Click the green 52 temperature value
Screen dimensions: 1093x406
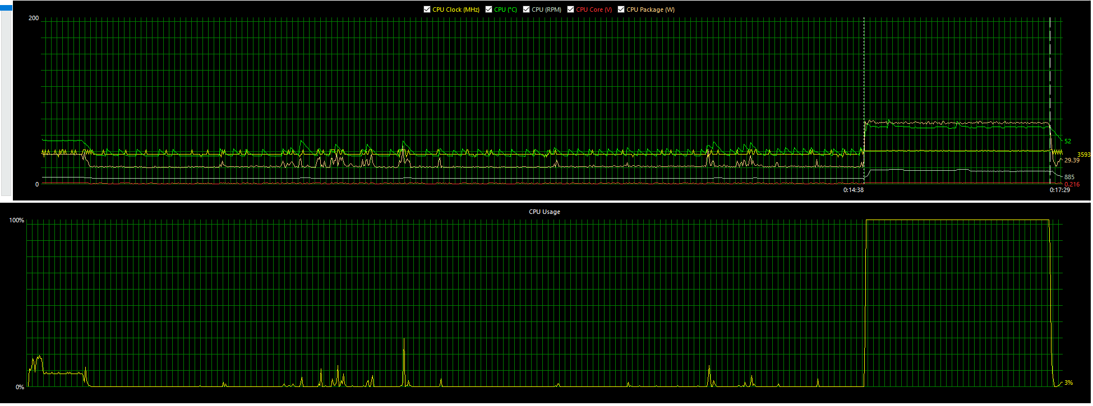pos(1068,141)
